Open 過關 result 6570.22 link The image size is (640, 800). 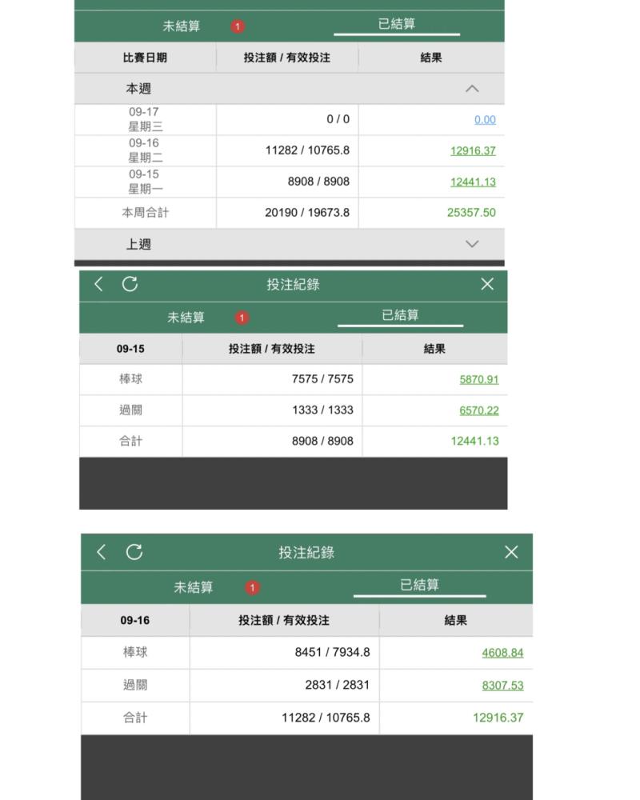tap(478, 410)
